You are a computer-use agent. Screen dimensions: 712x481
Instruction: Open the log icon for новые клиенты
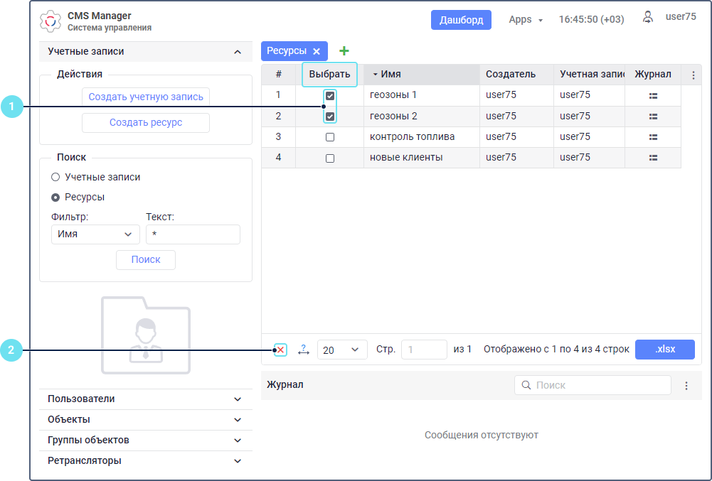(x=653, y=158)
